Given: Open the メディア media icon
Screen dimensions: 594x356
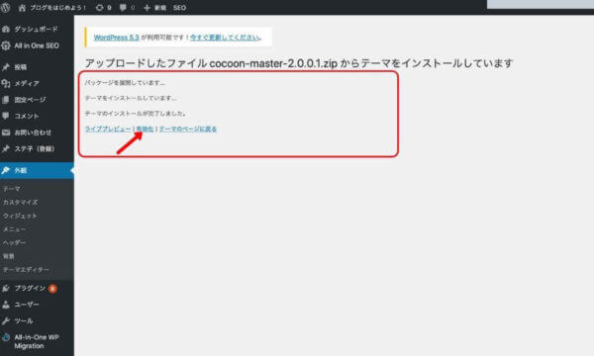Looking at the screenshot, I should [x=6, y=84].
